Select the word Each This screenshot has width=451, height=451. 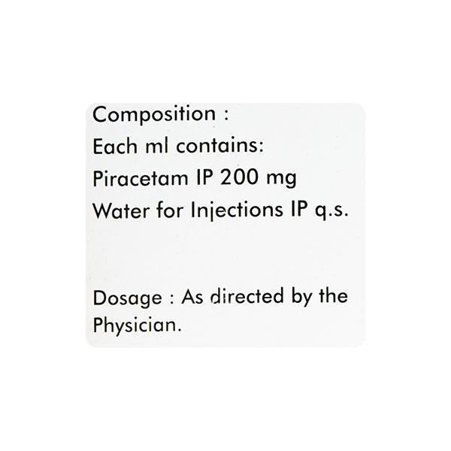pyautogui.click(x=115, y=147)
